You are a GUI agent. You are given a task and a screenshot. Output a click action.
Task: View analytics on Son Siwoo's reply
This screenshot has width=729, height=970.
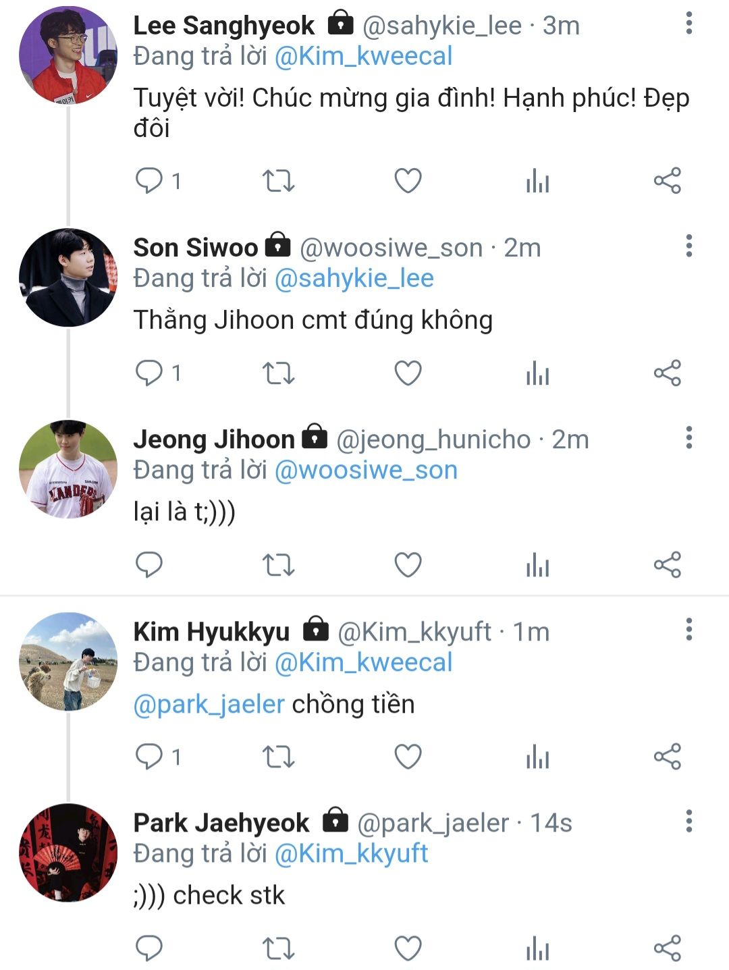[537, 373]
